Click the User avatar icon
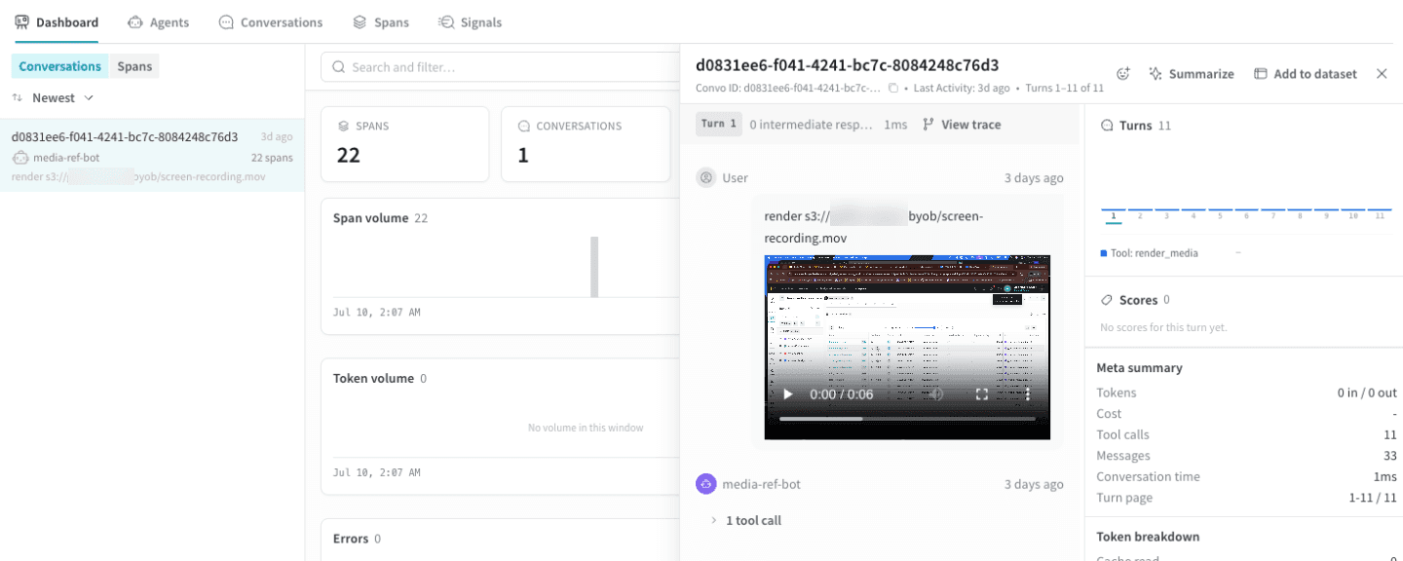This screenshot has height=561, width=1403. [705, 178]
